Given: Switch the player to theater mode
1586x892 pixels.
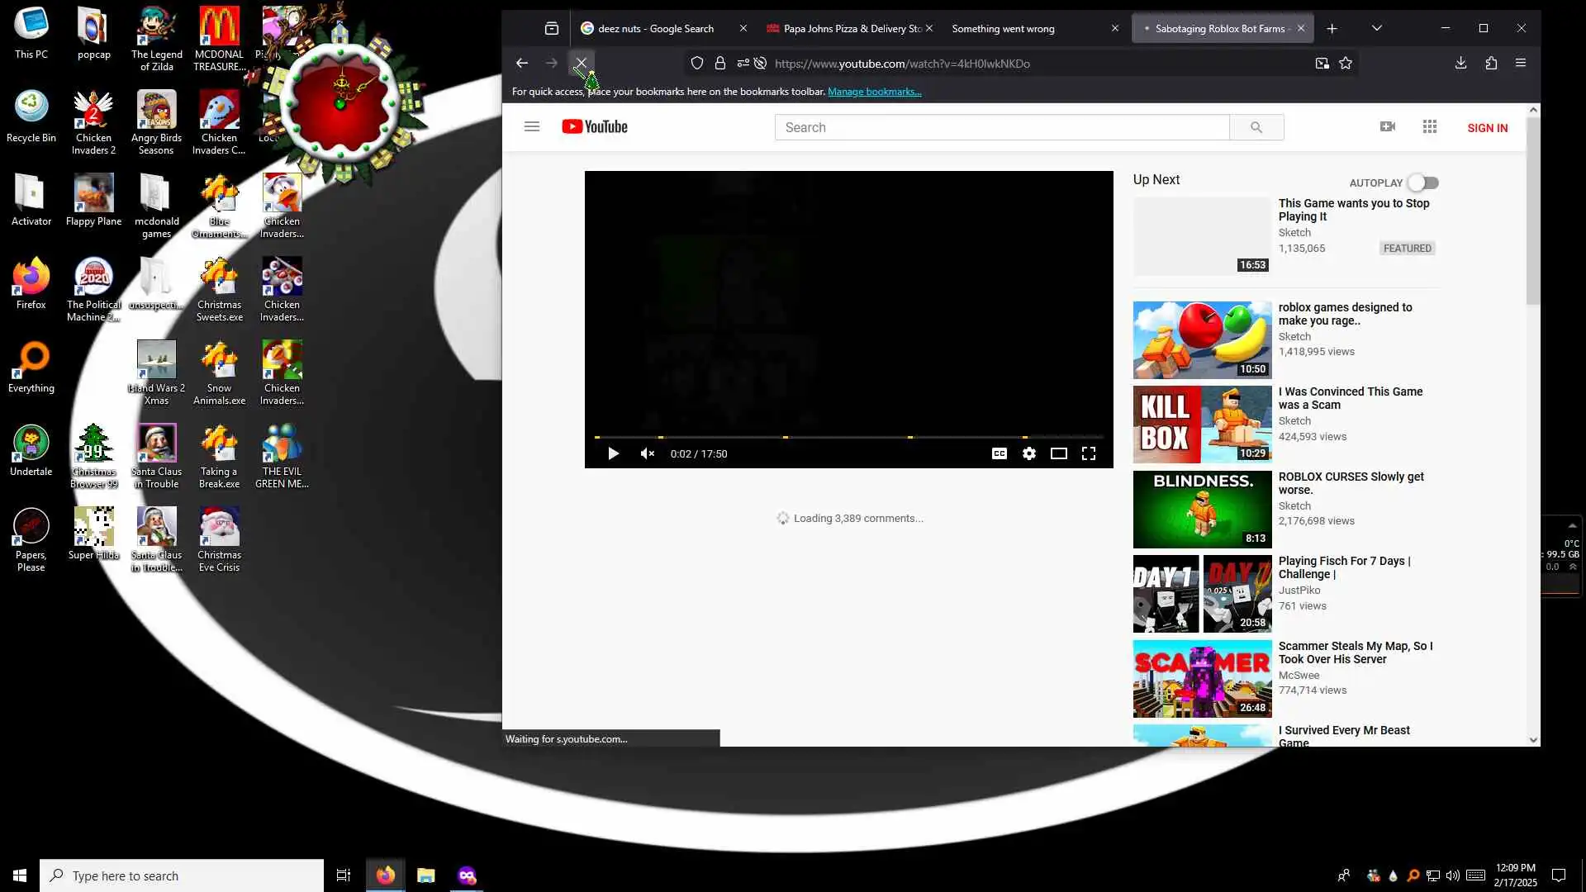Looking at the screenshot, I should pos(1058,453).
